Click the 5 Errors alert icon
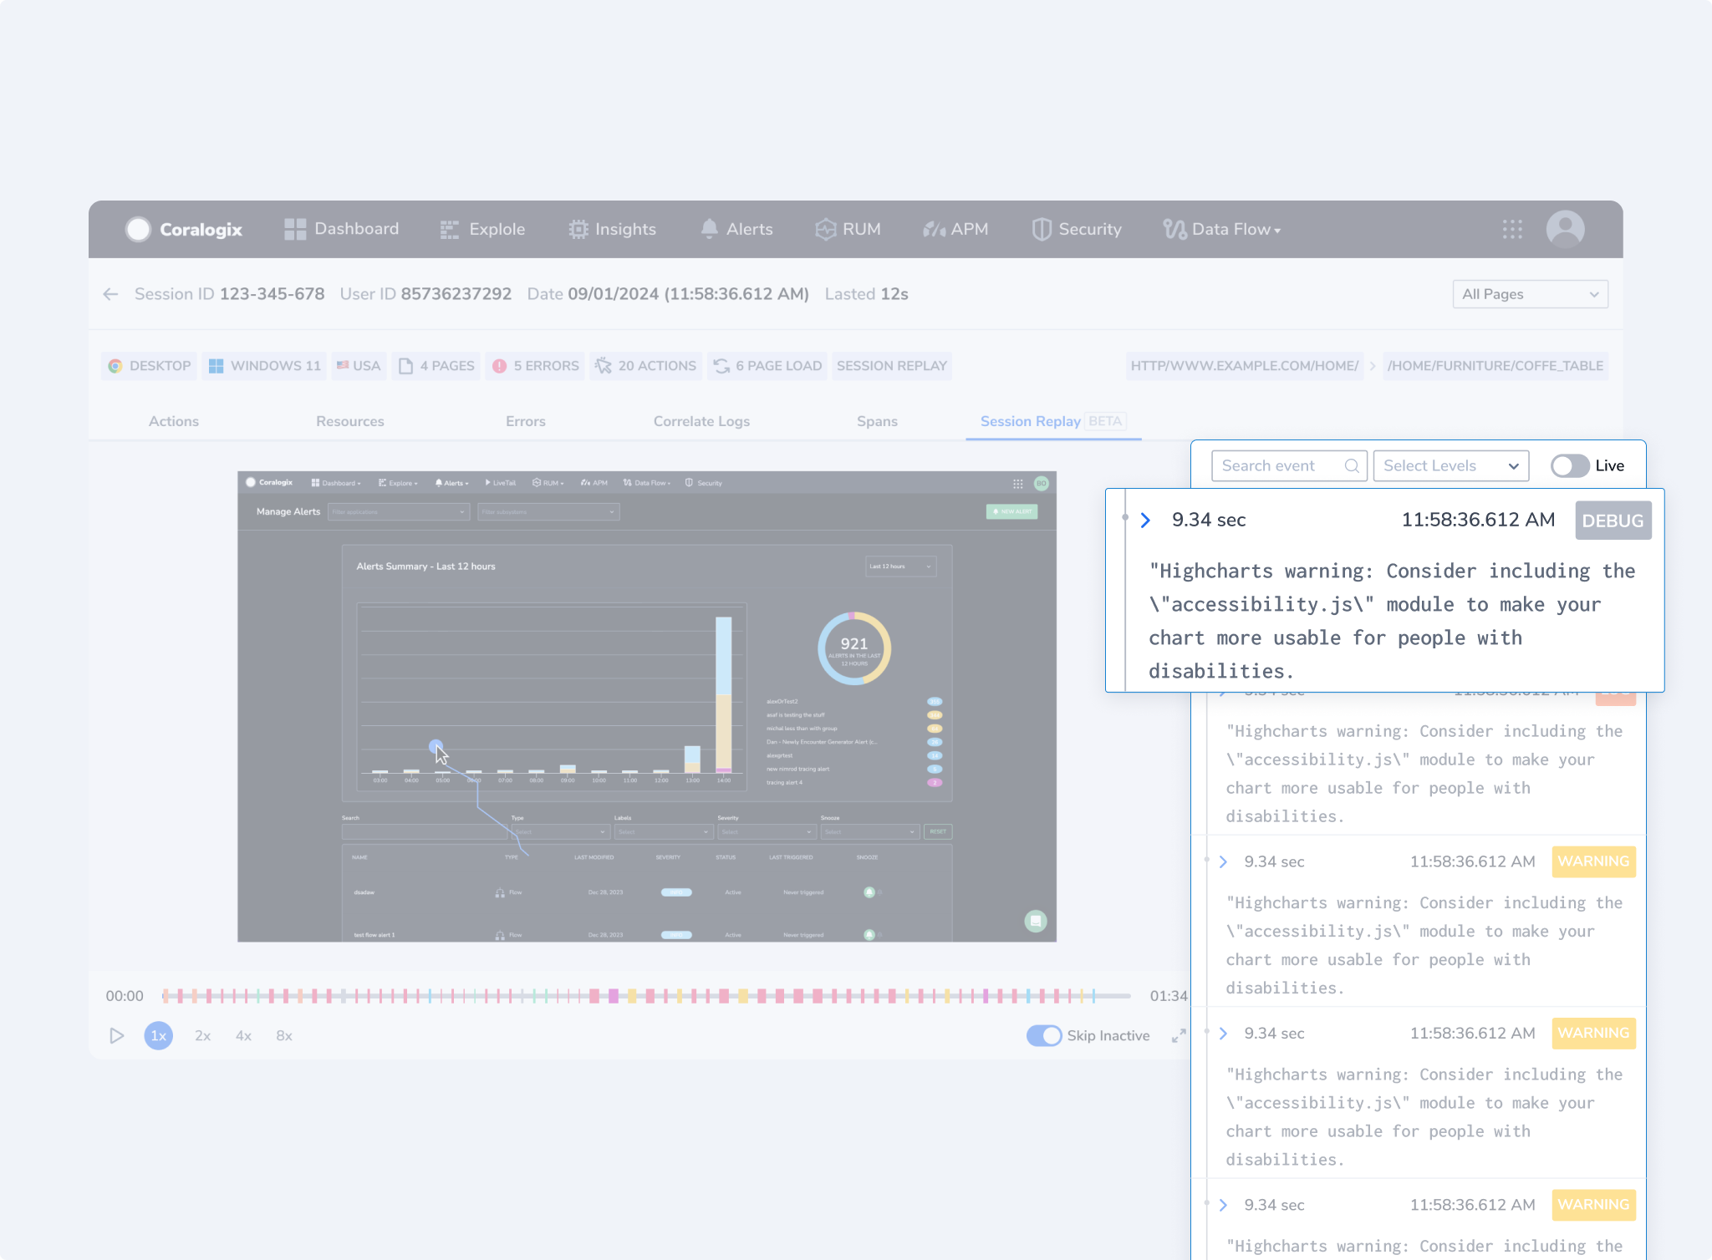 (500, 366)
